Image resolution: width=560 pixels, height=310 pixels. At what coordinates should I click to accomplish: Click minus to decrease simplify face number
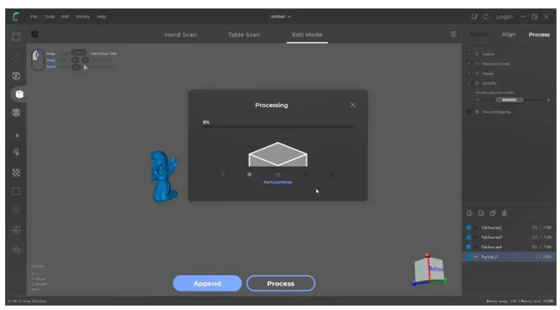click(x=478, y=100)
